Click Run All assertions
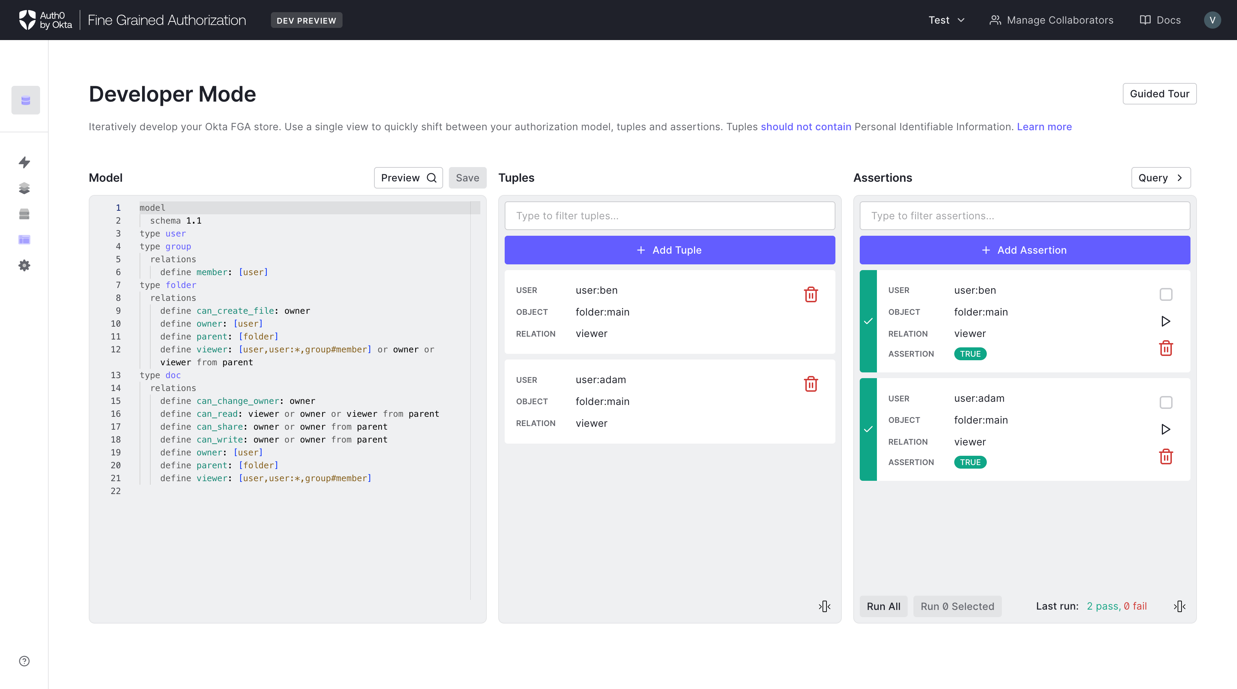This screenshot has width=1237, height=689. [883, 606]
